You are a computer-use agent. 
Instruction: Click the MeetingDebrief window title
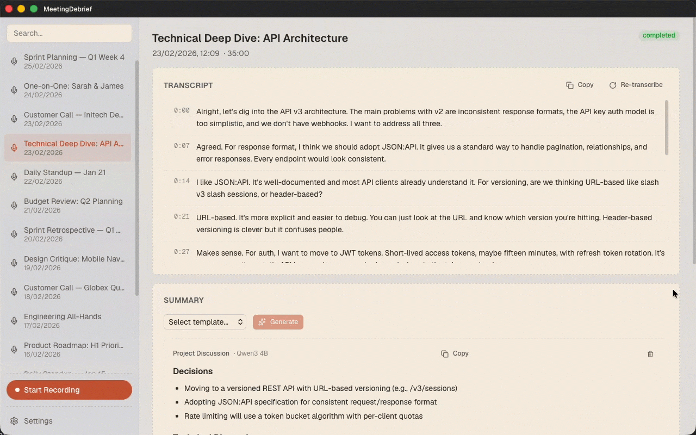pyautogui.click(x=68, y=9)
